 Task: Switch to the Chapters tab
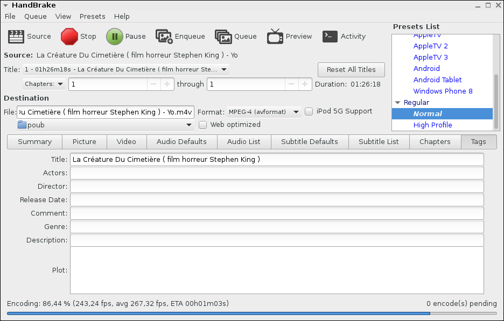coord(435,142)
